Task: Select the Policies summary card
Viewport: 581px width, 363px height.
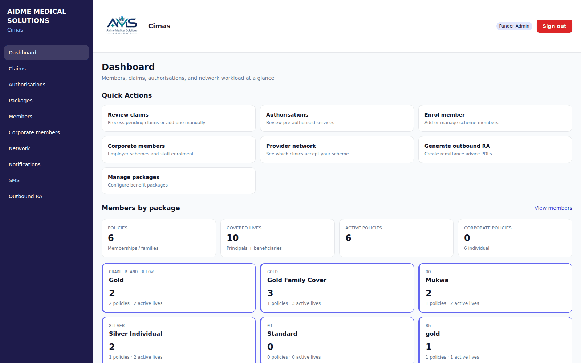Action: [159, 238]
